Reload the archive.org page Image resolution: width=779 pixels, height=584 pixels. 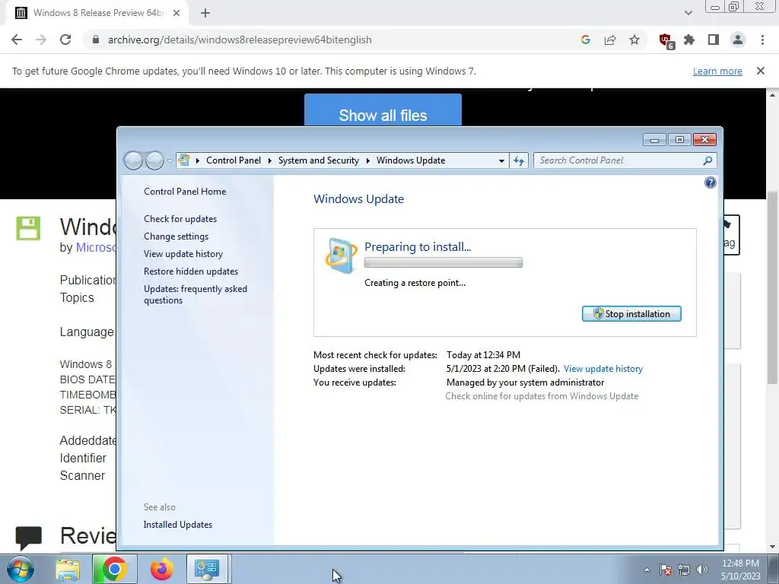click(x=65, y=40)
